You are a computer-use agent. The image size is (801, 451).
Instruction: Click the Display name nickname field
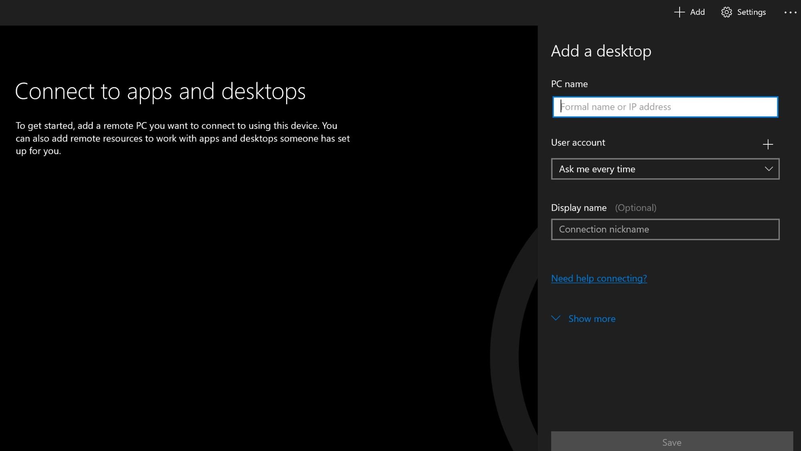click(x=665, y=229)
